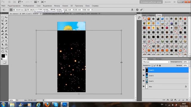The image size is (191, 107).
Task: Toggle lock position
Action: point(157,65)
